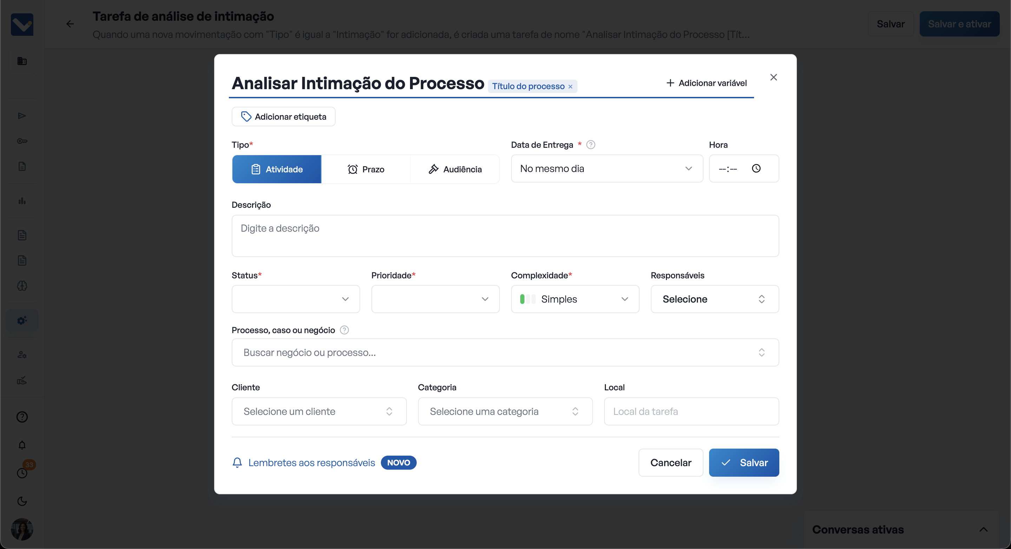The image size is (1011, 549).
Task: Open the notifications bell in sidebar
Action: click(22, 445)
